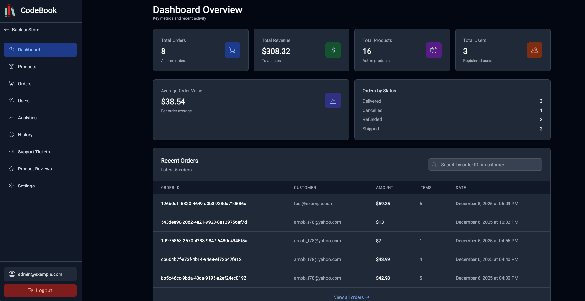Click the order search input field

(485, 165)
